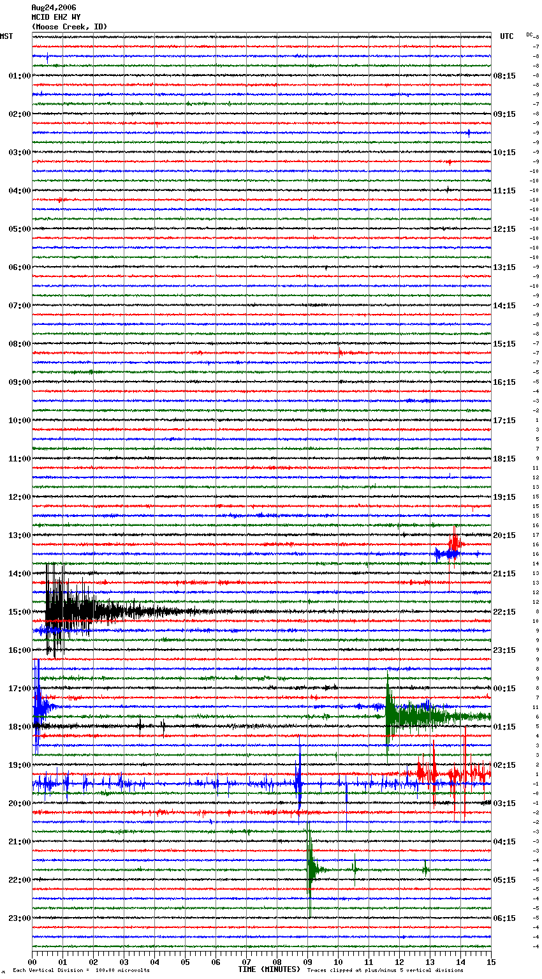Select the 19:00 MST time label
The width and height of the screenshot is (542, 979).
click(x=20, y=765)
